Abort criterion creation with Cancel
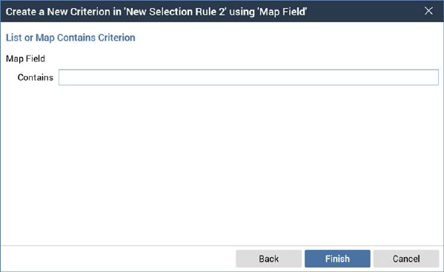 pos(406,259)
